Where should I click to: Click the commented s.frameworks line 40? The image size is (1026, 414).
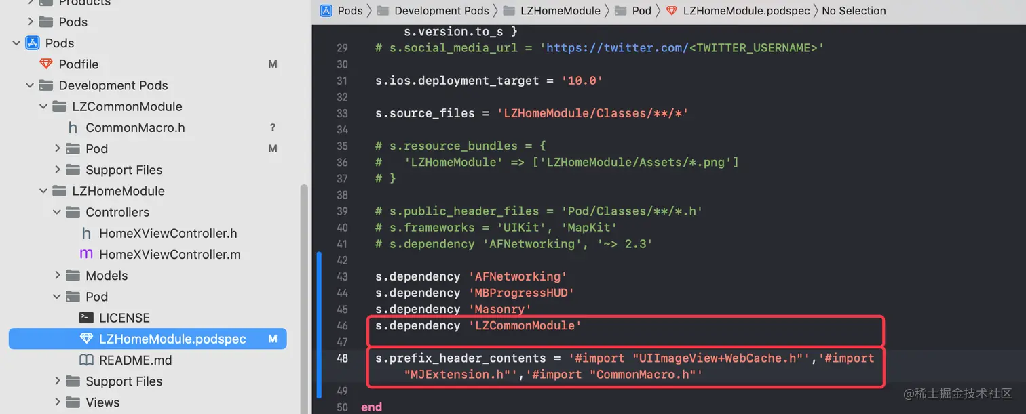[x=496, y=228]
